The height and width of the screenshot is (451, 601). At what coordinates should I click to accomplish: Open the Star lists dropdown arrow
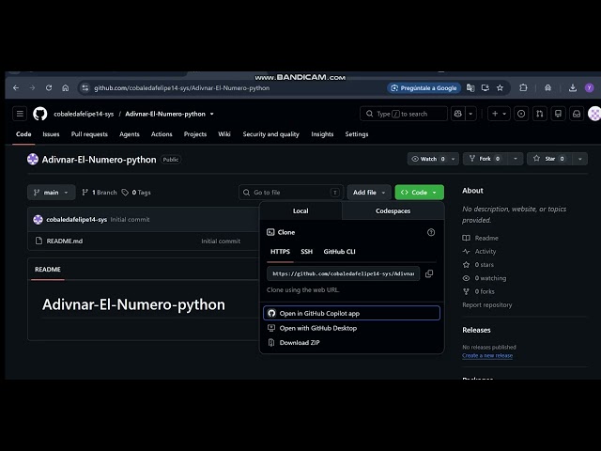[x=580, y=159]
